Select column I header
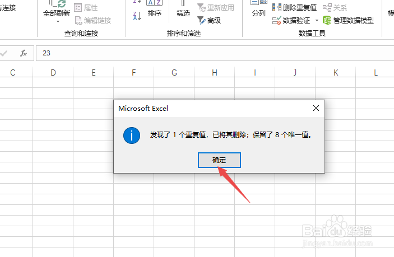 tap(255, 73)
